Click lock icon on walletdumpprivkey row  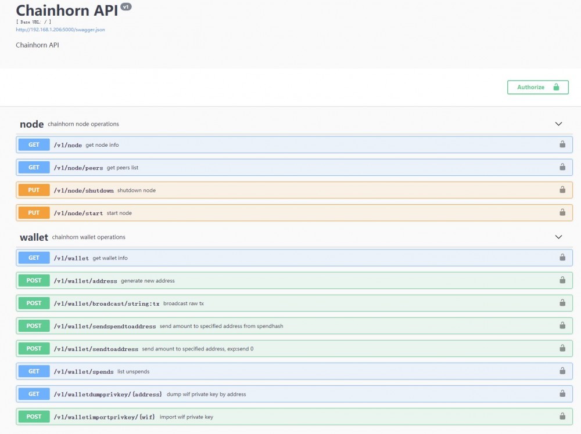click(562, 393)
